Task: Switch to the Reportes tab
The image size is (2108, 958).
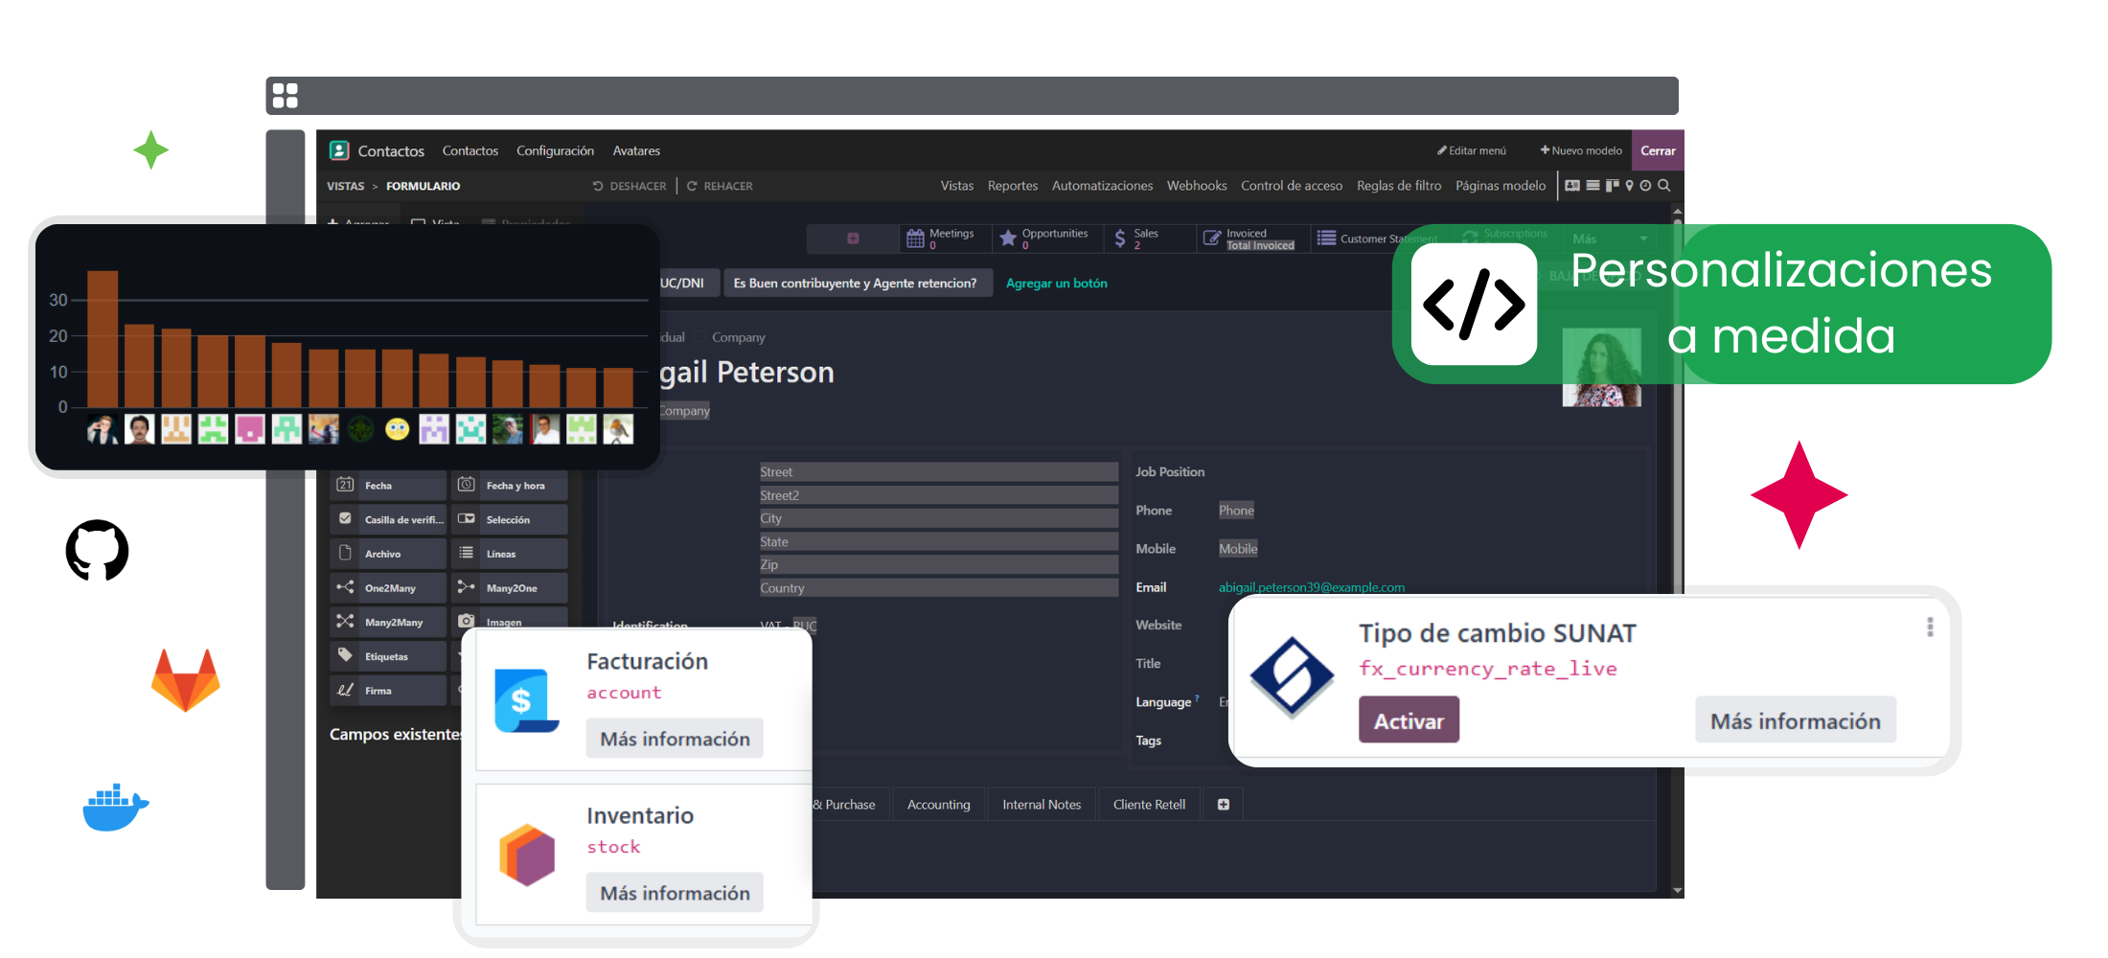Action: point(1013,186)
